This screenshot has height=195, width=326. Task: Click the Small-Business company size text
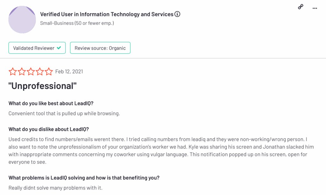(x=77, y=23)
